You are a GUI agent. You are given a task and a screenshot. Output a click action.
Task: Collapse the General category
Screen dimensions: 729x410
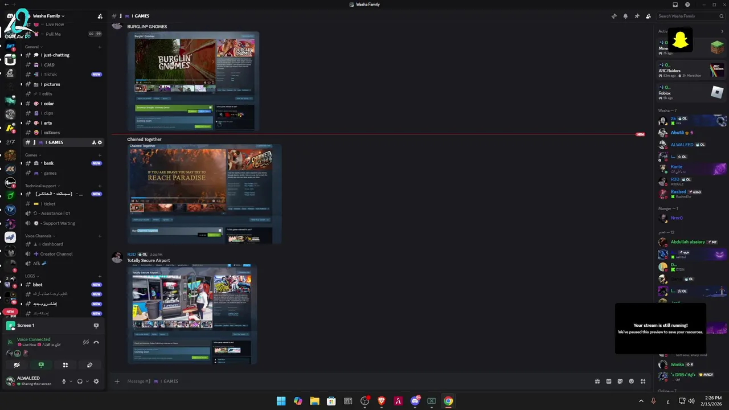click(33, 47)
